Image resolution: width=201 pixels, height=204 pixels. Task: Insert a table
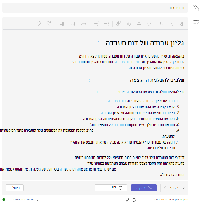click(x=62, y=24)
